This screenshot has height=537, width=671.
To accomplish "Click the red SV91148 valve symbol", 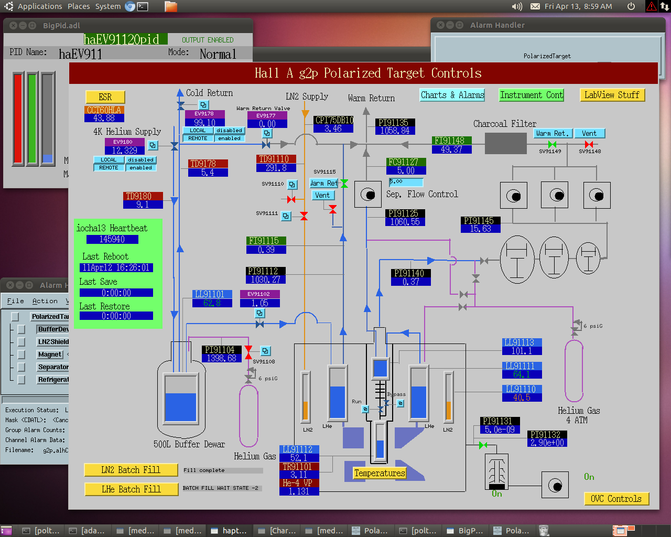I will [589, 144].
